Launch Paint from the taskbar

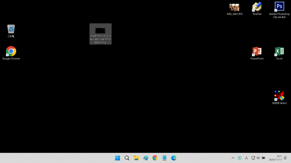[x=145, y=158]
